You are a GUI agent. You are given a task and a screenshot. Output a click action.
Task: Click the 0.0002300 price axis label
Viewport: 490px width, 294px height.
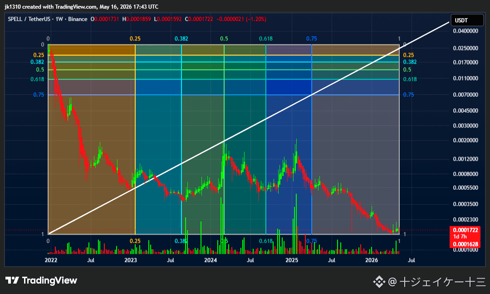[465, 220]
